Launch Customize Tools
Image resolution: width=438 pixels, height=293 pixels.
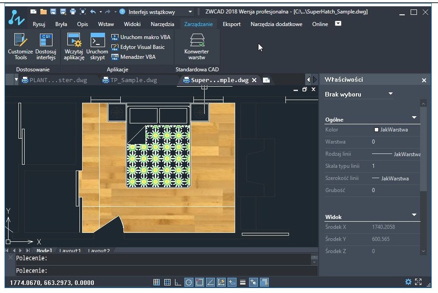point(20,46)
